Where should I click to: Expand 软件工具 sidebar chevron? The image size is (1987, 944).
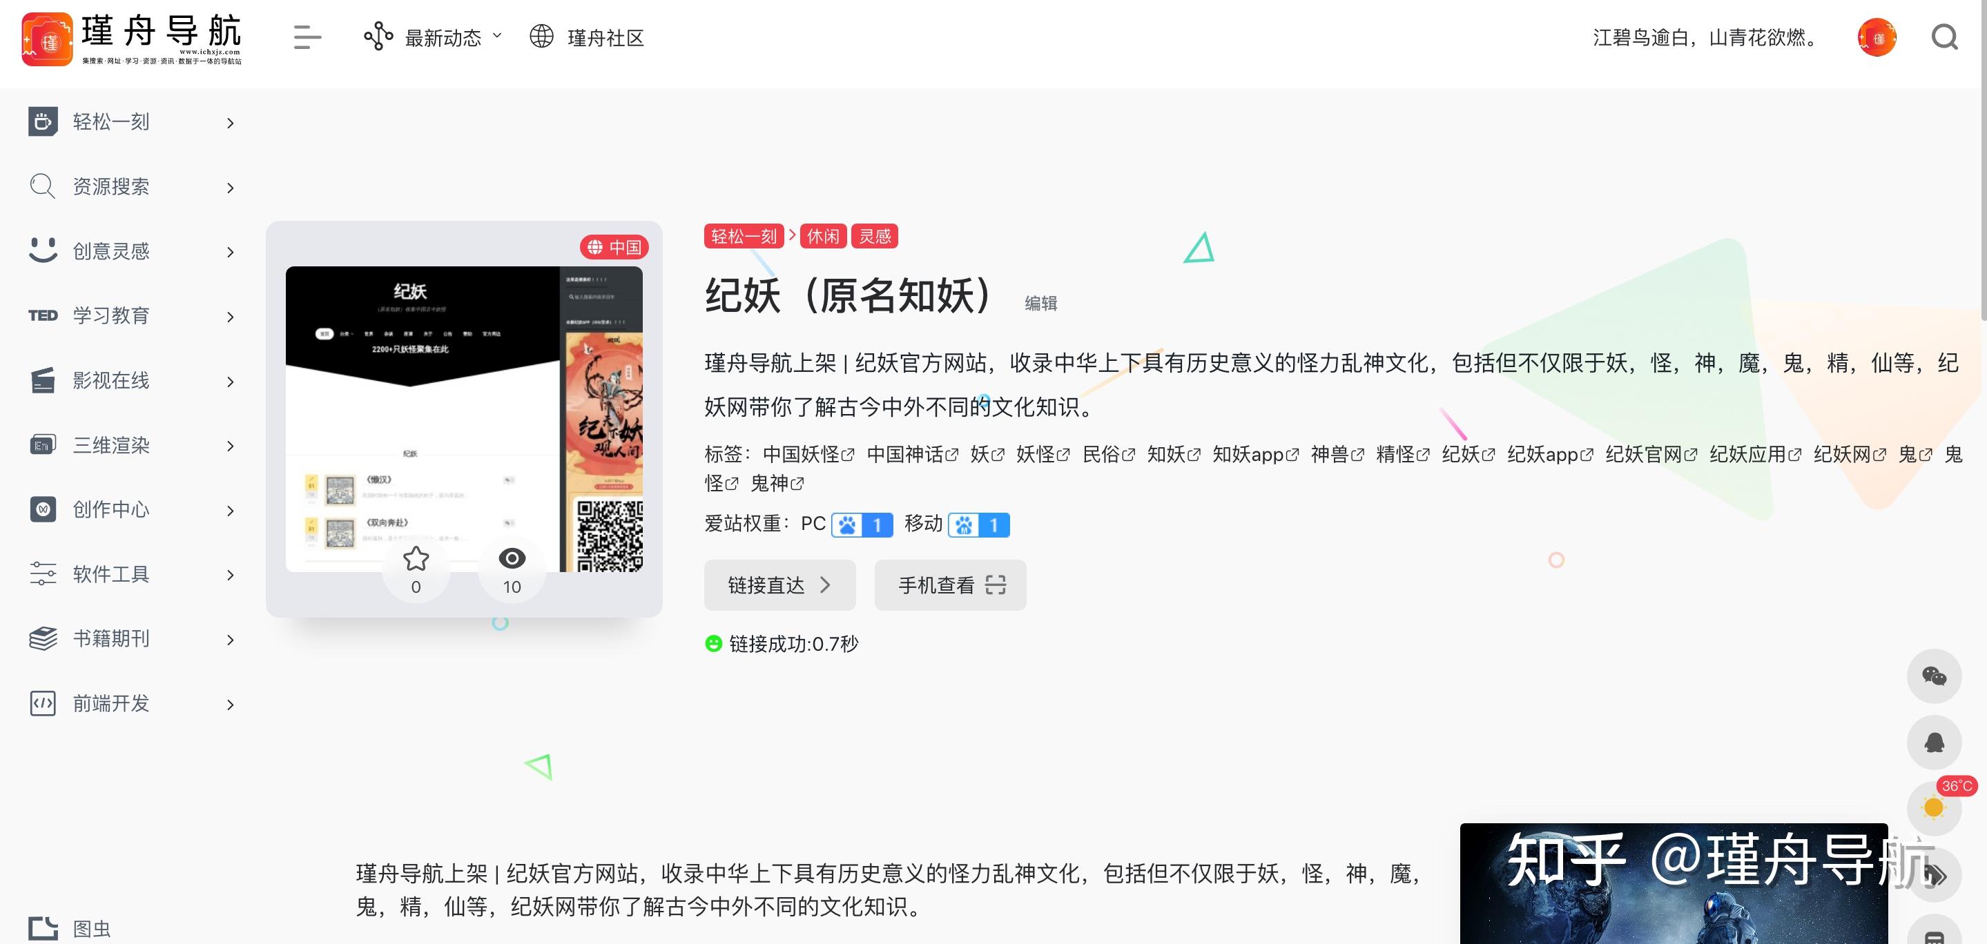click(230, 576)
